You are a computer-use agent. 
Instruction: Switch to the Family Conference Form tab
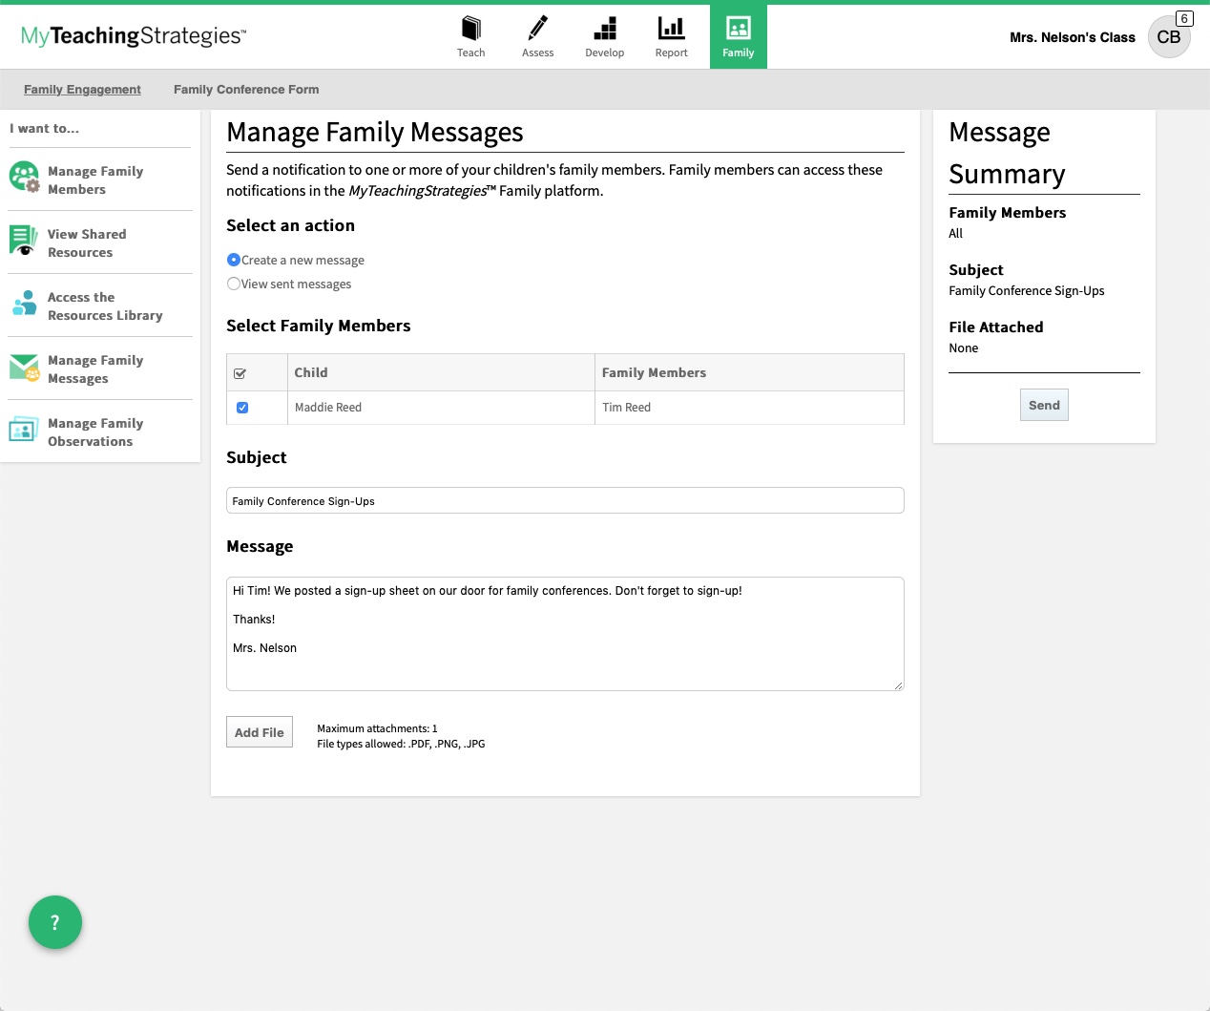point(245,89)
